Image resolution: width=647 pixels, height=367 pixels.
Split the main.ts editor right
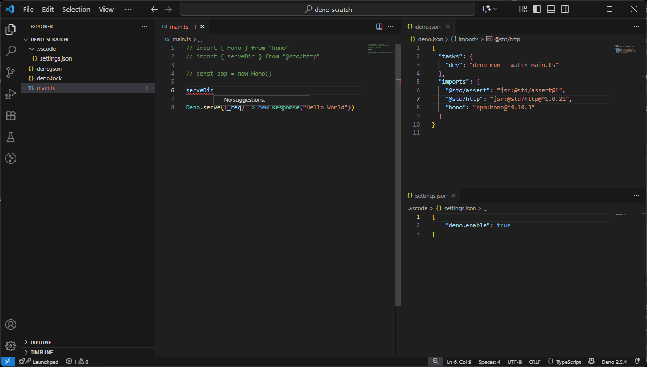[x=379, y=26]
